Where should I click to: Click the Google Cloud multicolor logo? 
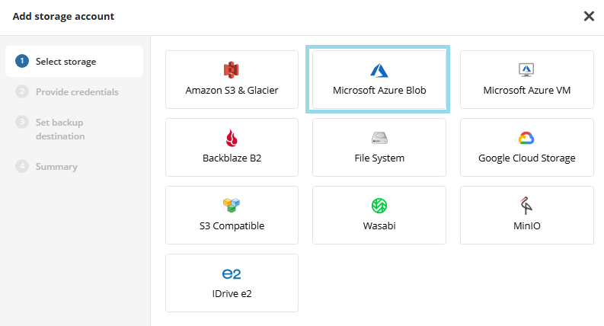point(526,138)
